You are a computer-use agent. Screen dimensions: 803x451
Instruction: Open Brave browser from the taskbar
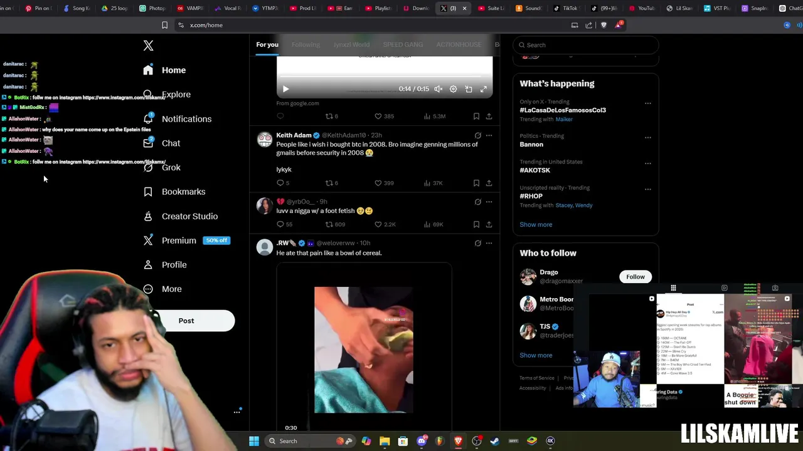click(459, 441)
